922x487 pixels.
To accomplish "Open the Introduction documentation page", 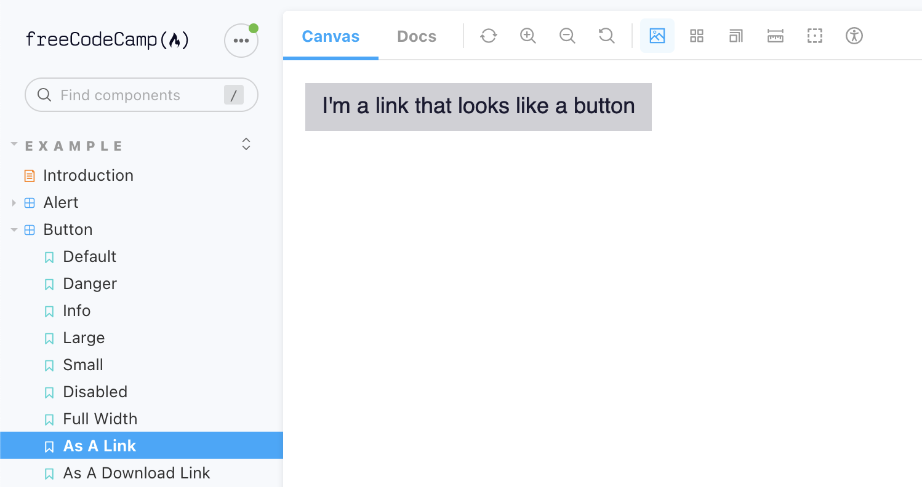I will [x=88, y=175].
